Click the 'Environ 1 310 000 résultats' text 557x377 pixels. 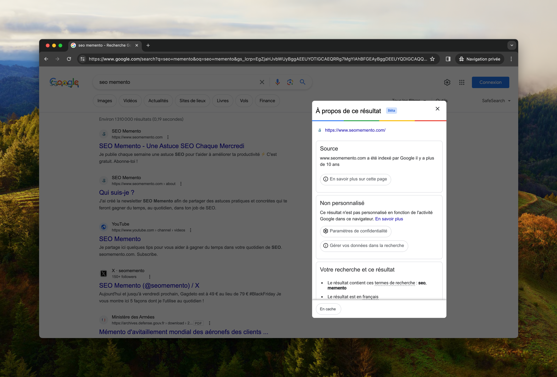point(141,119)
